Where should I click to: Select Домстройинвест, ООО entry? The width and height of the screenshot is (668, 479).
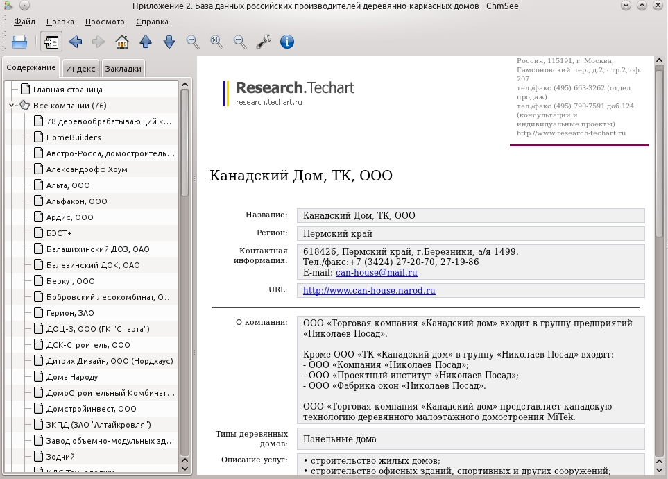tap(91, 409)
